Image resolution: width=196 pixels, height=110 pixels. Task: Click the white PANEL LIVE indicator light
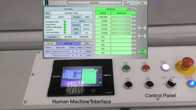[x=165, y=67]
